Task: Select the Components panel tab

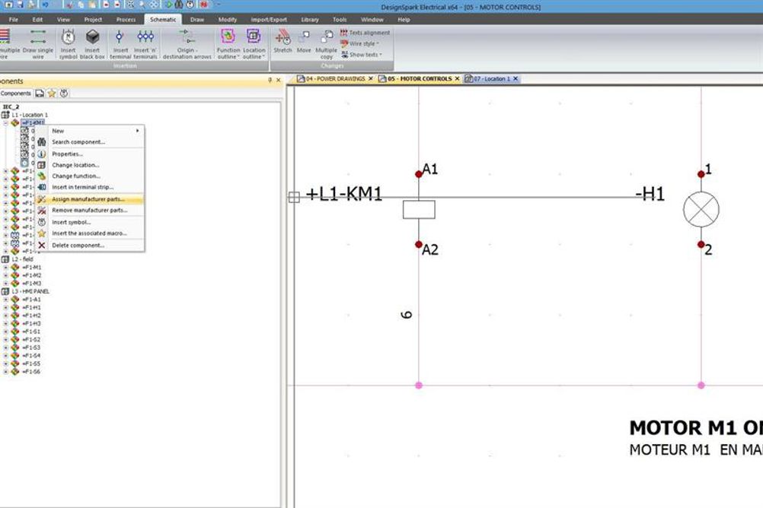Action: tap(15, 94)
